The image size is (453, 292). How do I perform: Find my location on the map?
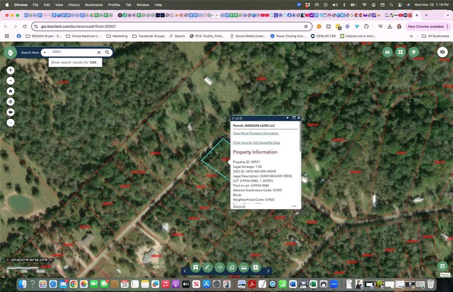click(x=11, y=102)
